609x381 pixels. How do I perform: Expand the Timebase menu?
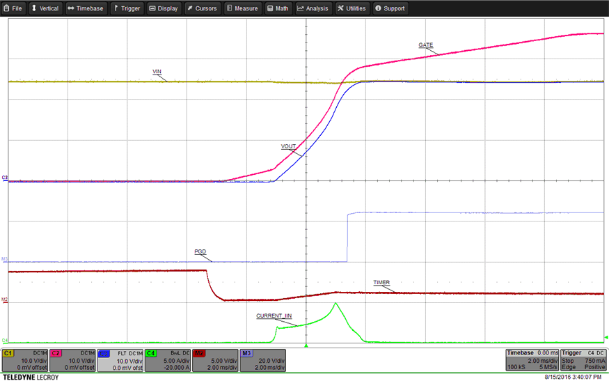84,8
